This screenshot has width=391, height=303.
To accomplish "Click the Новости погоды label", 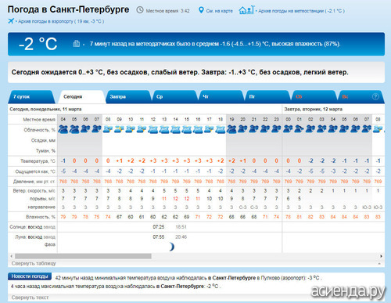I will pyautogui.click(x=30, y=276).
